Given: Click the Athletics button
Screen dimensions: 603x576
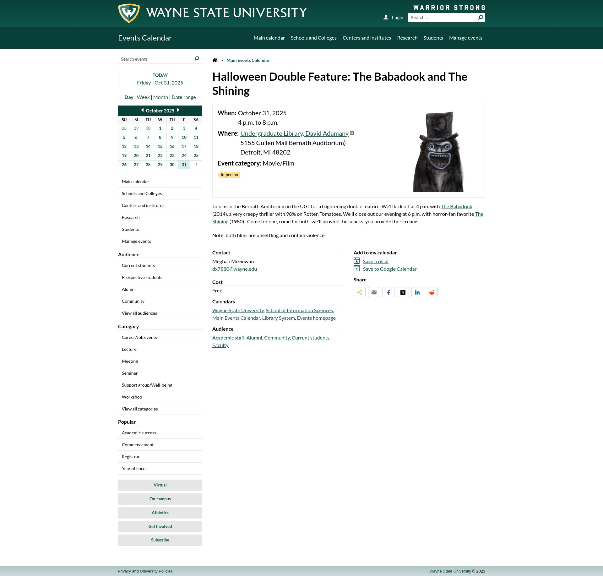Looking at the screenshot, I should (x=160, y=513).
